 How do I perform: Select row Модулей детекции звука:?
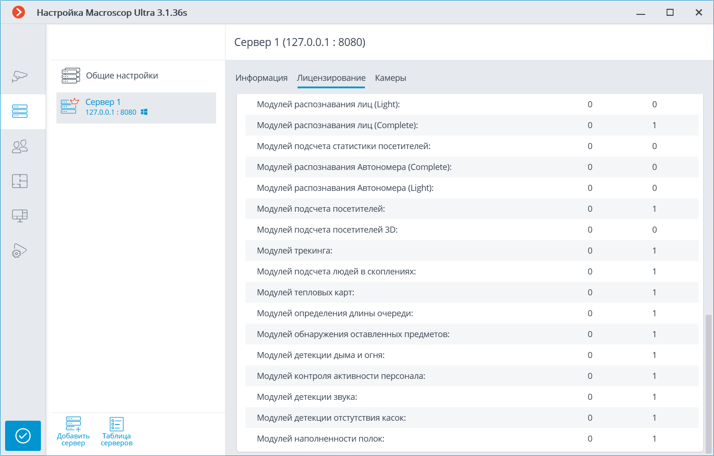pos(472,397)
